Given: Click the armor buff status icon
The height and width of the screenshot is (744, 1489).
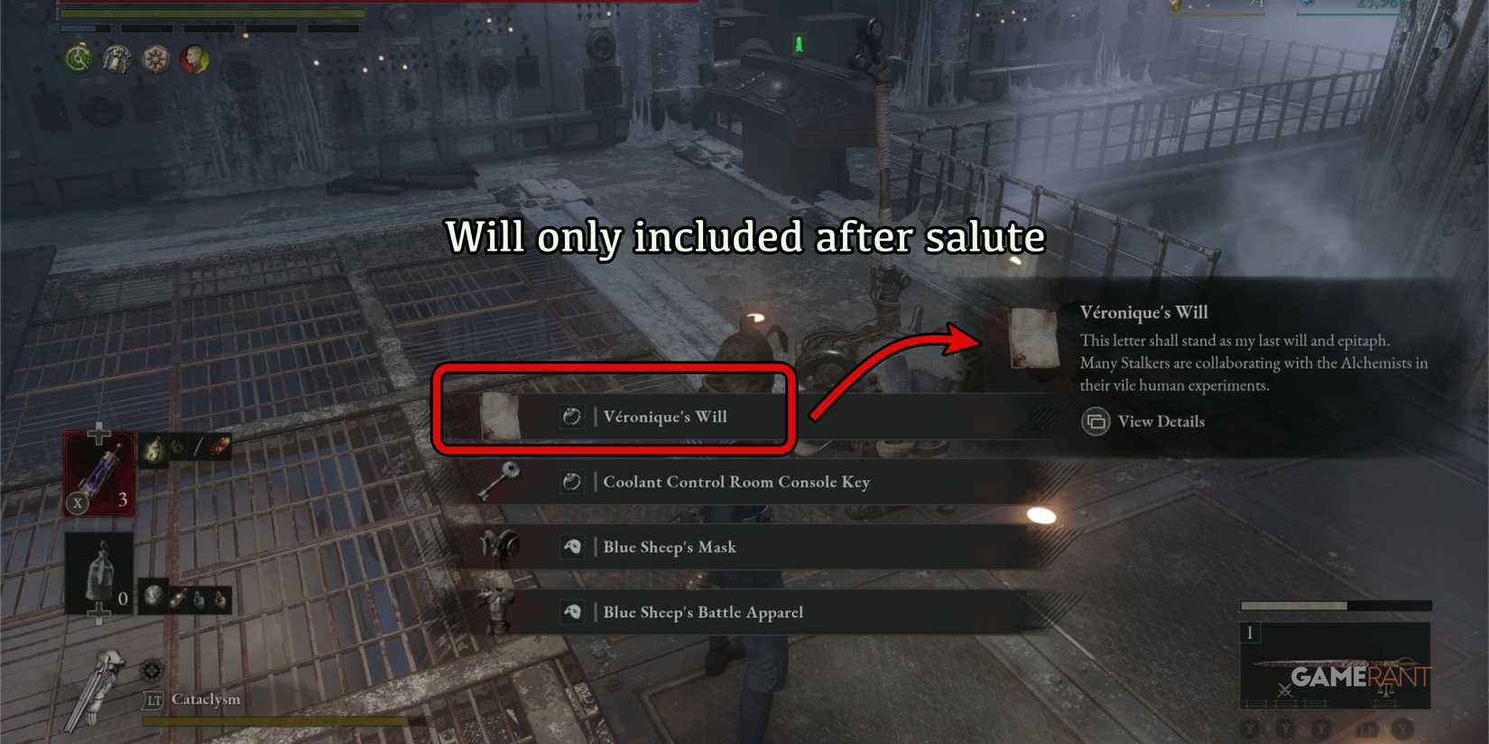Looking at the screenshot, I should (x=117, y=60).
